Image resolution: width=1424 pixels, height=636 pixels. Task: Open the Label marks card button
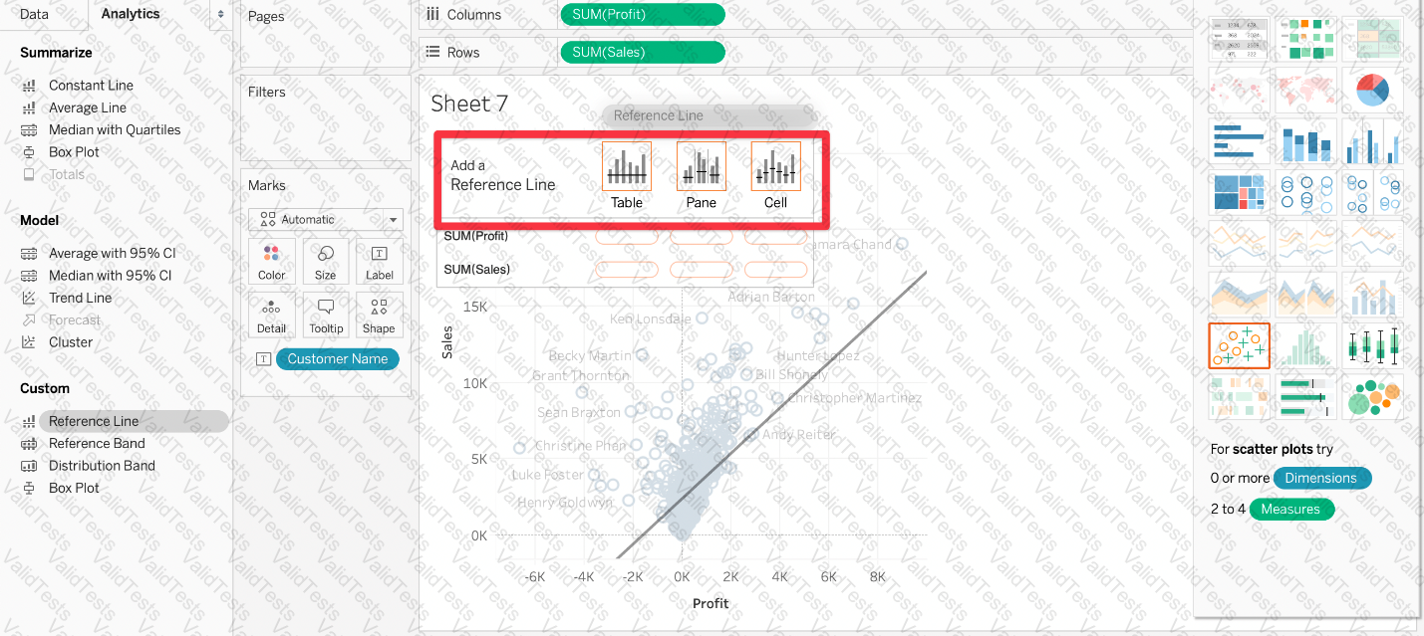[x=380, y=262]
